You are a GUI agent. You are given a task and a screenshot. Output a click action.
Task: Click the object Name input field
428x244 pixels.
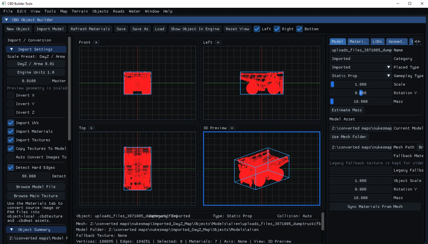point(361,50)
